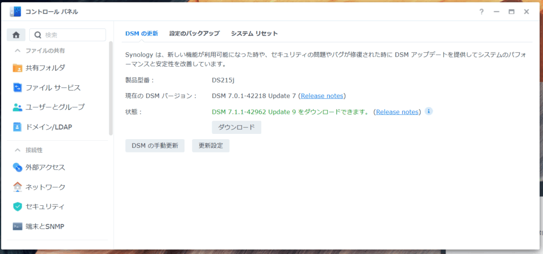Open the Security (セキュリティ) shield icon
This screenshot has width=543, height=254.
(x=17, y=206)
